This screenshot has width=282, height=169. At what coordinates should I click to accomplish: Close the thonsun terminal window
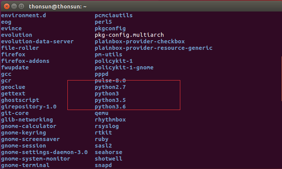pos(7,7)
